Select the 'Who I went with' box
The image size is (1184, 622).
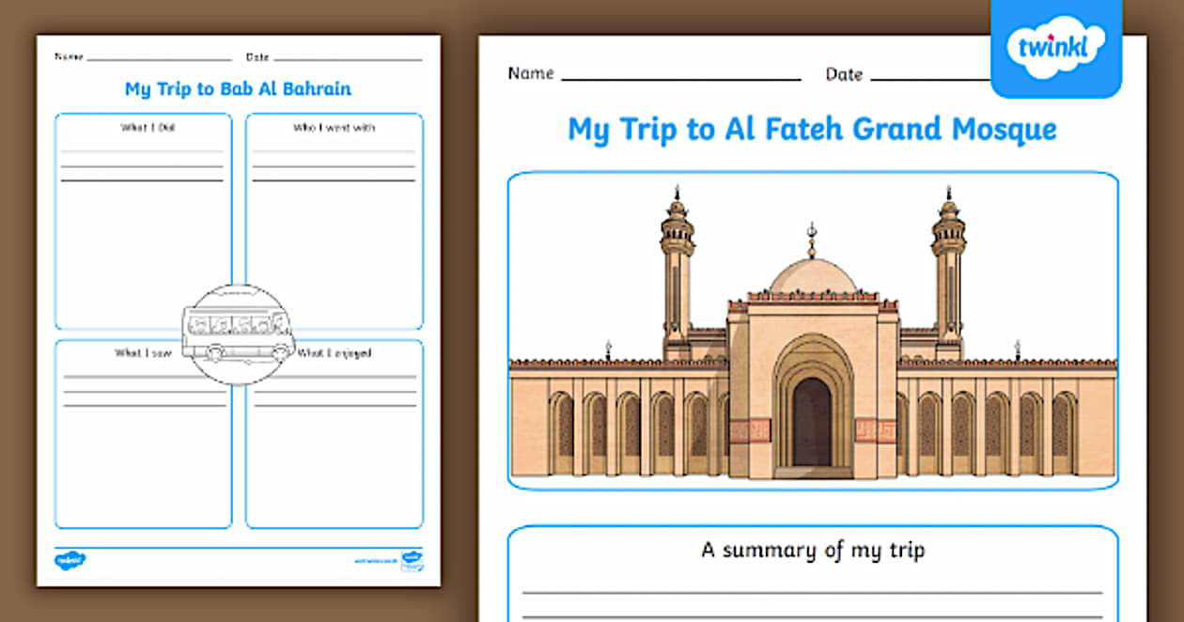pos(335,221)
